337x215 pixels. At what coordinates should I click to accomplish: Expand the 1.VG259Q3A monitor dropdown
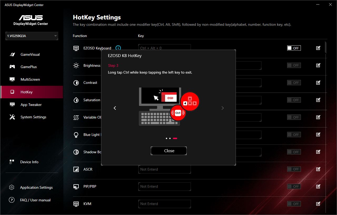point(32,36)
